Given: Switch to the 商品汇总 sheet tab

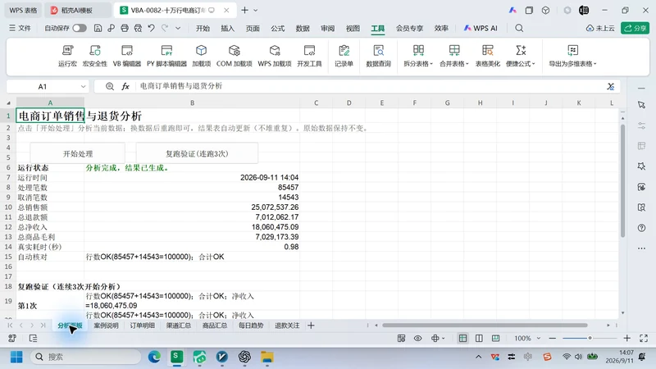Looking at the screenshot, I should point(215,325).
